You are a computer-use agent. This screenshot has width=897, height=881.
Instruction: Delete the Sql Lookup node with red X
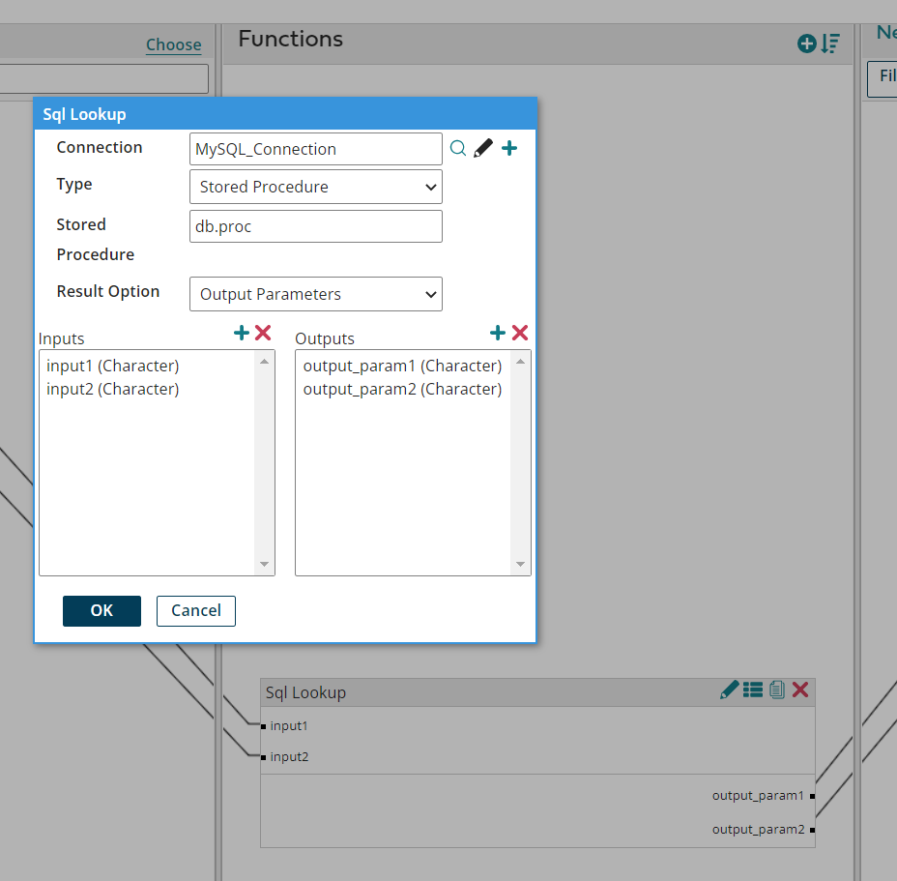[x=800, y=690]
